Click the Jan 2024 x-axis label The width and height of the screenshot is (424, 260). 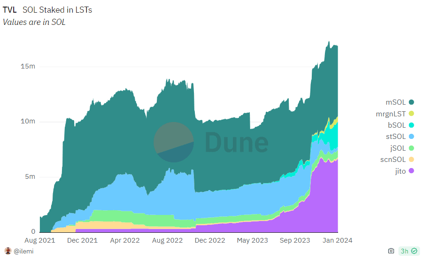[x=337, y=240]
